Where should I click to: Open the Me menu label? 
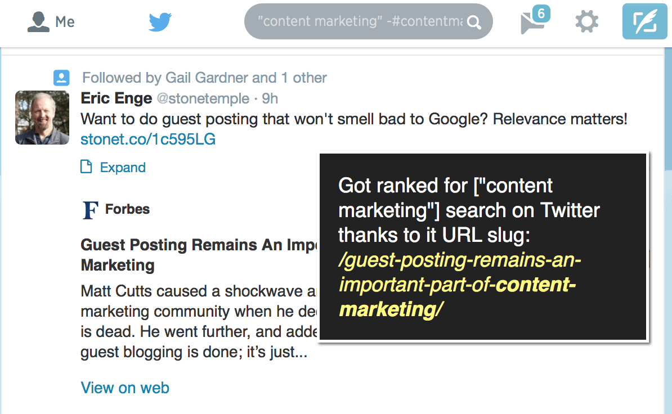(65, 22)
